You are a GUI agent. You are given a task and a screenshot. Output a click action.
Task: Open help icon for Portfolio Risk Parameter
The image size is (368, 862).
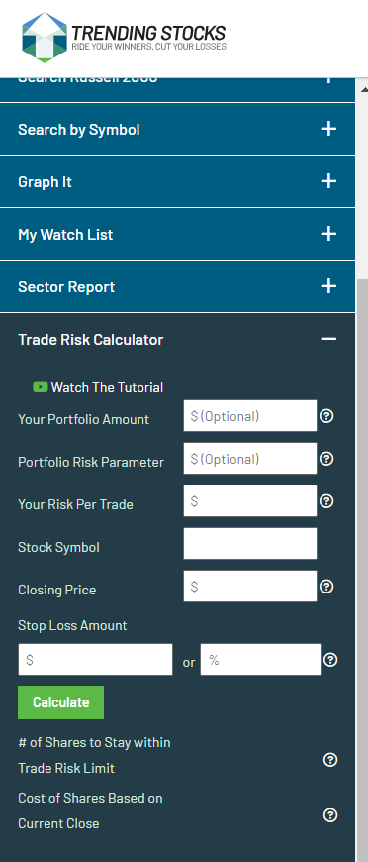coord(326,459)
